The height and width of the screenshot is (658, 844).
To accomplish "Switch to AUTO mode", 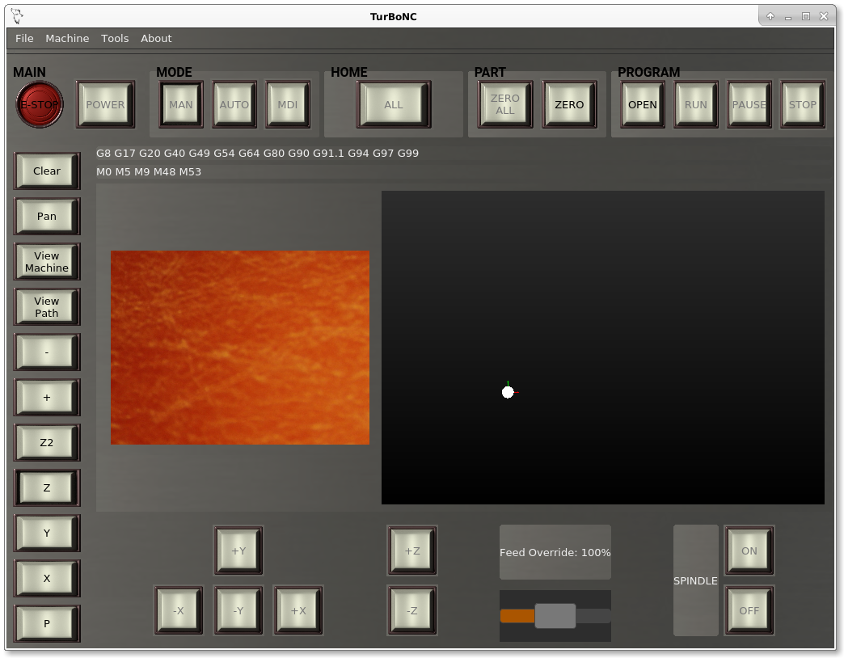I will point(234,104).
